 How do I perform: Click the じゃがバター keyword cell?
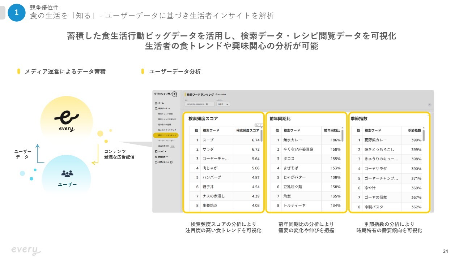point(295,177)
